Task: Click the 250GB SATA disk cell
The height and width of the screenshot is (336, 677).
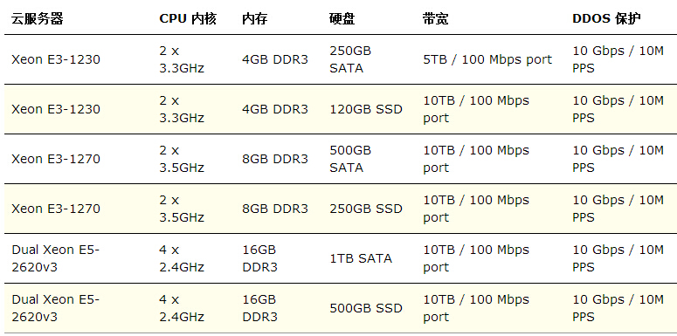Action: [350, 59]
